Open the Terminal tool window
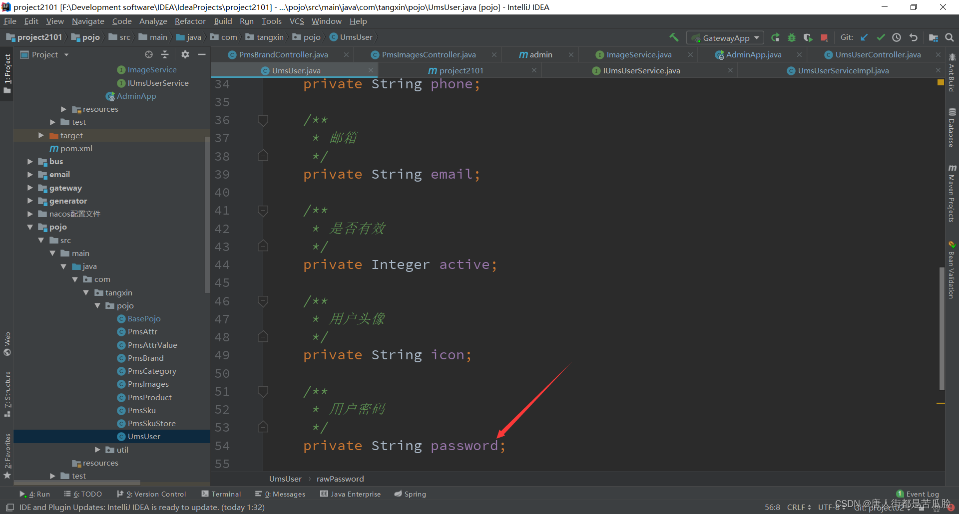 (221, 494)
